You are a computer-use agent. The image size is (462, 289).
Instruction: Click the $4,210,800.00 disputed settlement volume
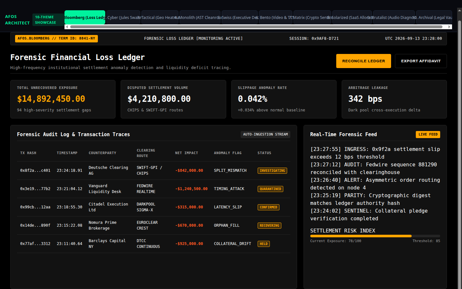pyautogui.click(x=159, y=99)
